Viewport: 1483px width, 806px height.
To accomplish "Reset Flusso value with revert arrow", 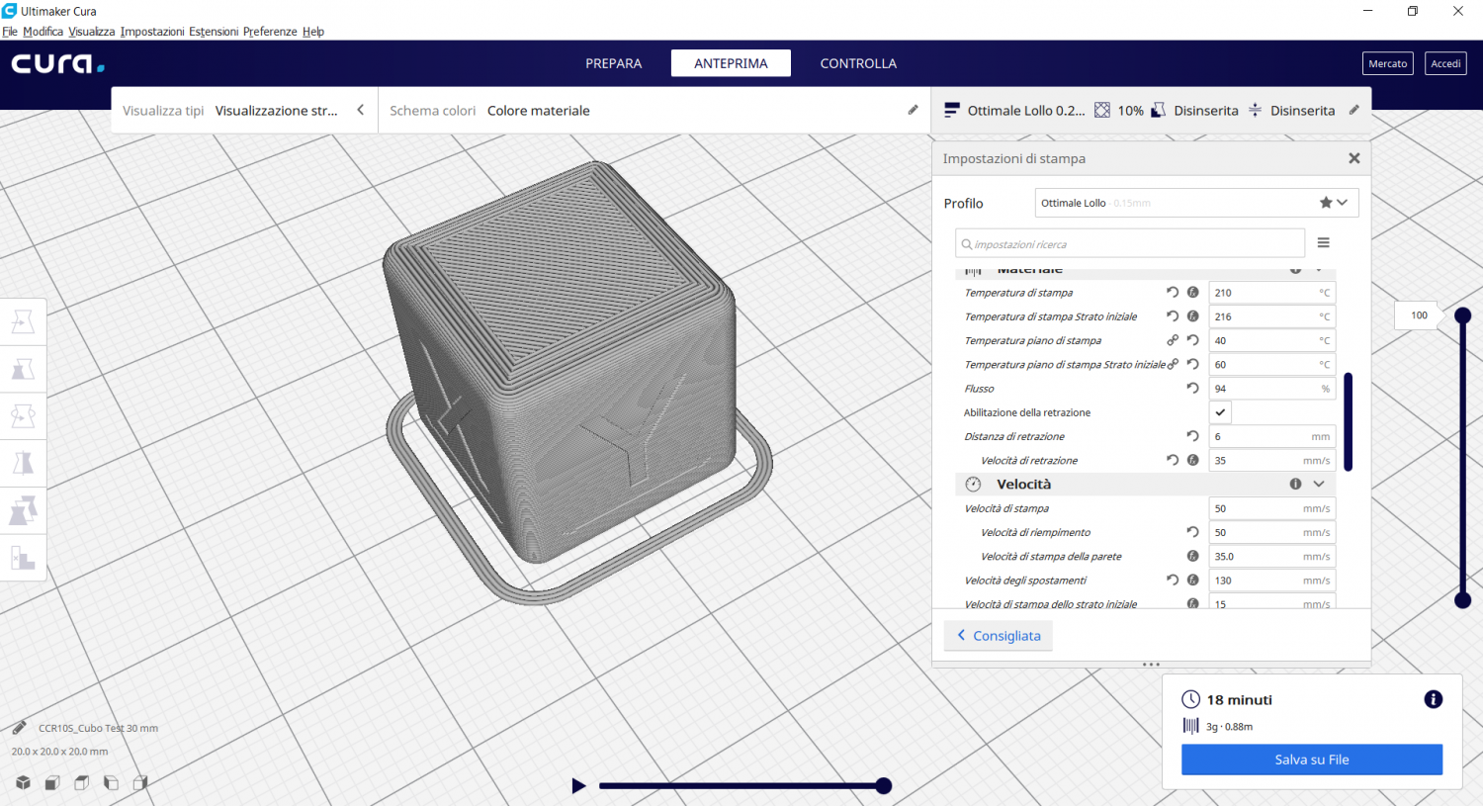I will point(1192,388).
